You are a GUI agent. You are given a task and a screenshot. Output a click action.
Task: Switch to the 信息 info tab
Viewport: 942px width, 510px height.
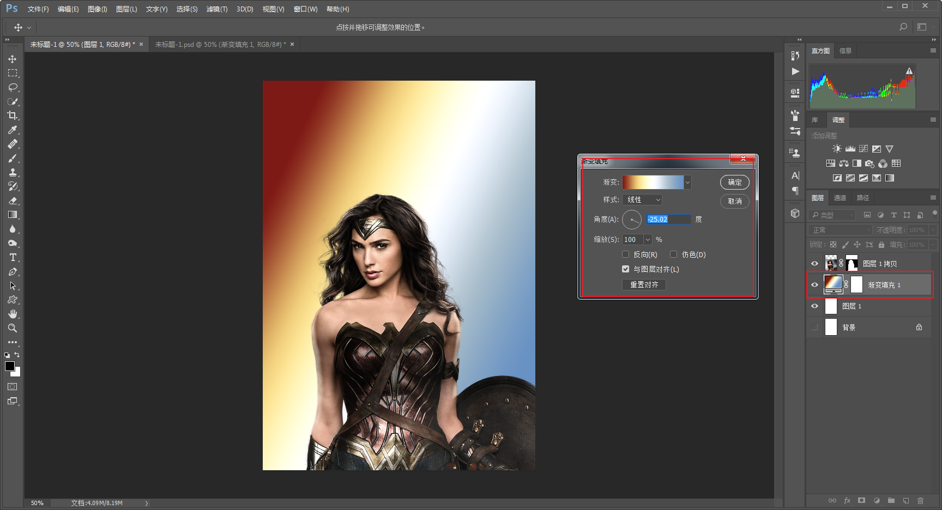pos(846,51)
